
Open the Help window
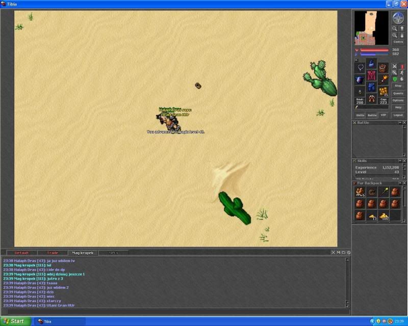(398, 107)
